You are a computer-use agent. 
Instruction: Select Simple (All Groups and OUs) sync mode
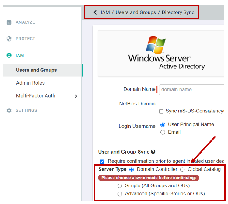point(120,186)
